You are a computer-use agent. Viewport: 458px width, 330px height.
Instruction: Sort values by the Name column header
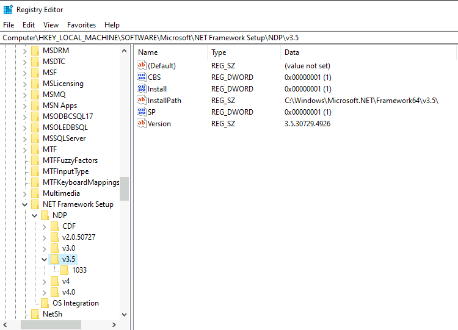pyautogui.click(x=171, y=52)
